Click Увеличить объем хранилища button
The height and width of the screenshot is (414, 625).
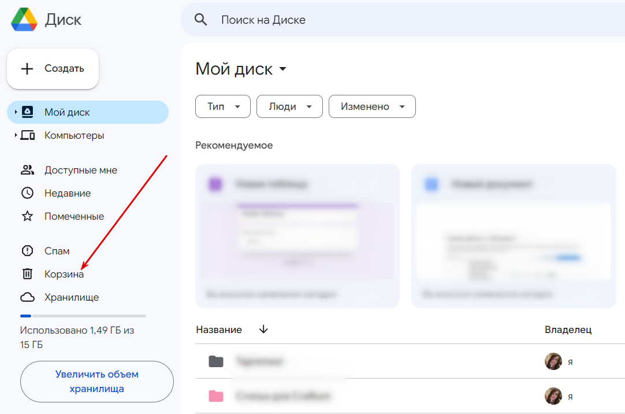[x=96, y=382]
